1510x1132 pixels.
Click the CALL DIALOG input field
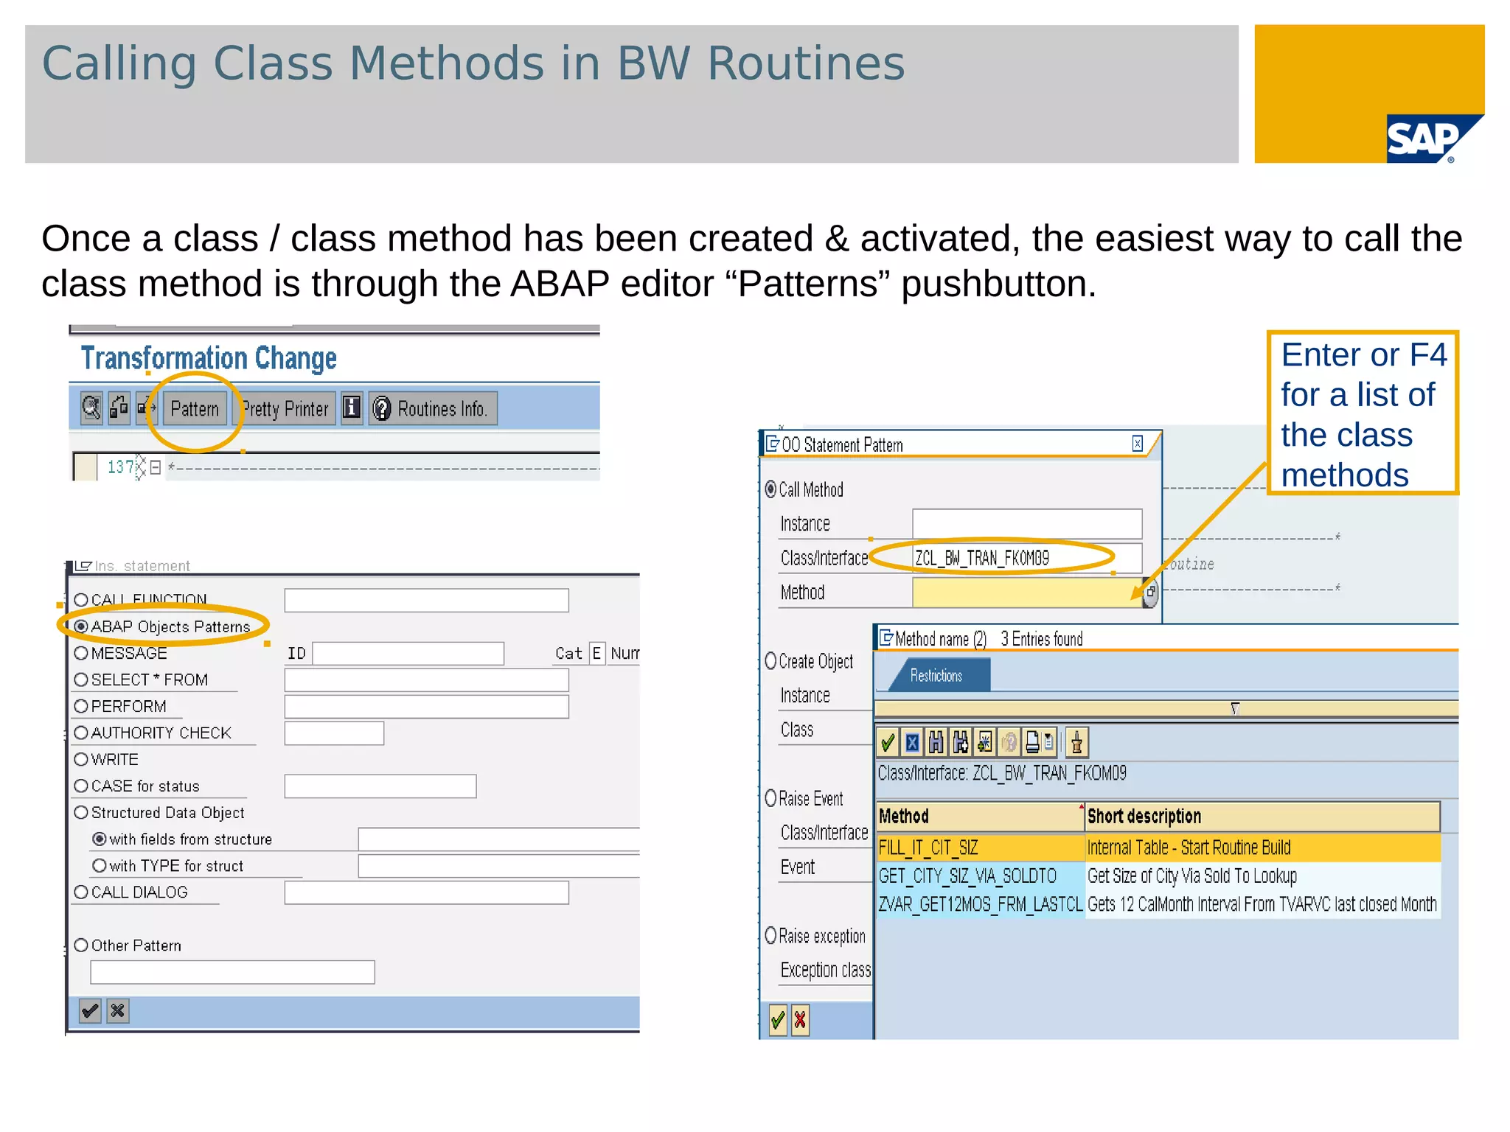tap(426, 892)
